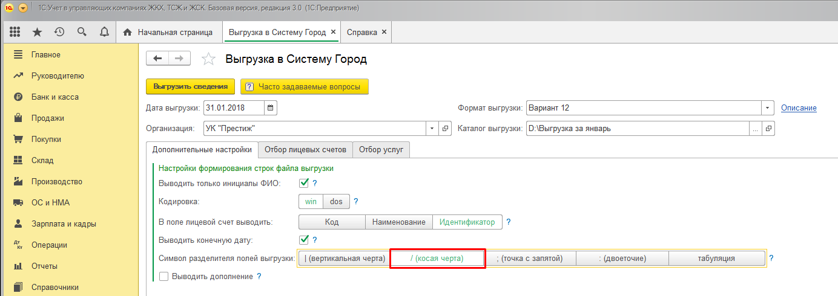
Task: Open the search magnifier icon
Action: 82,32
